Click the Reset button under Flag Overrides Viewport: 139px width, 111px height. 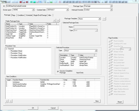tap(120, 102)
